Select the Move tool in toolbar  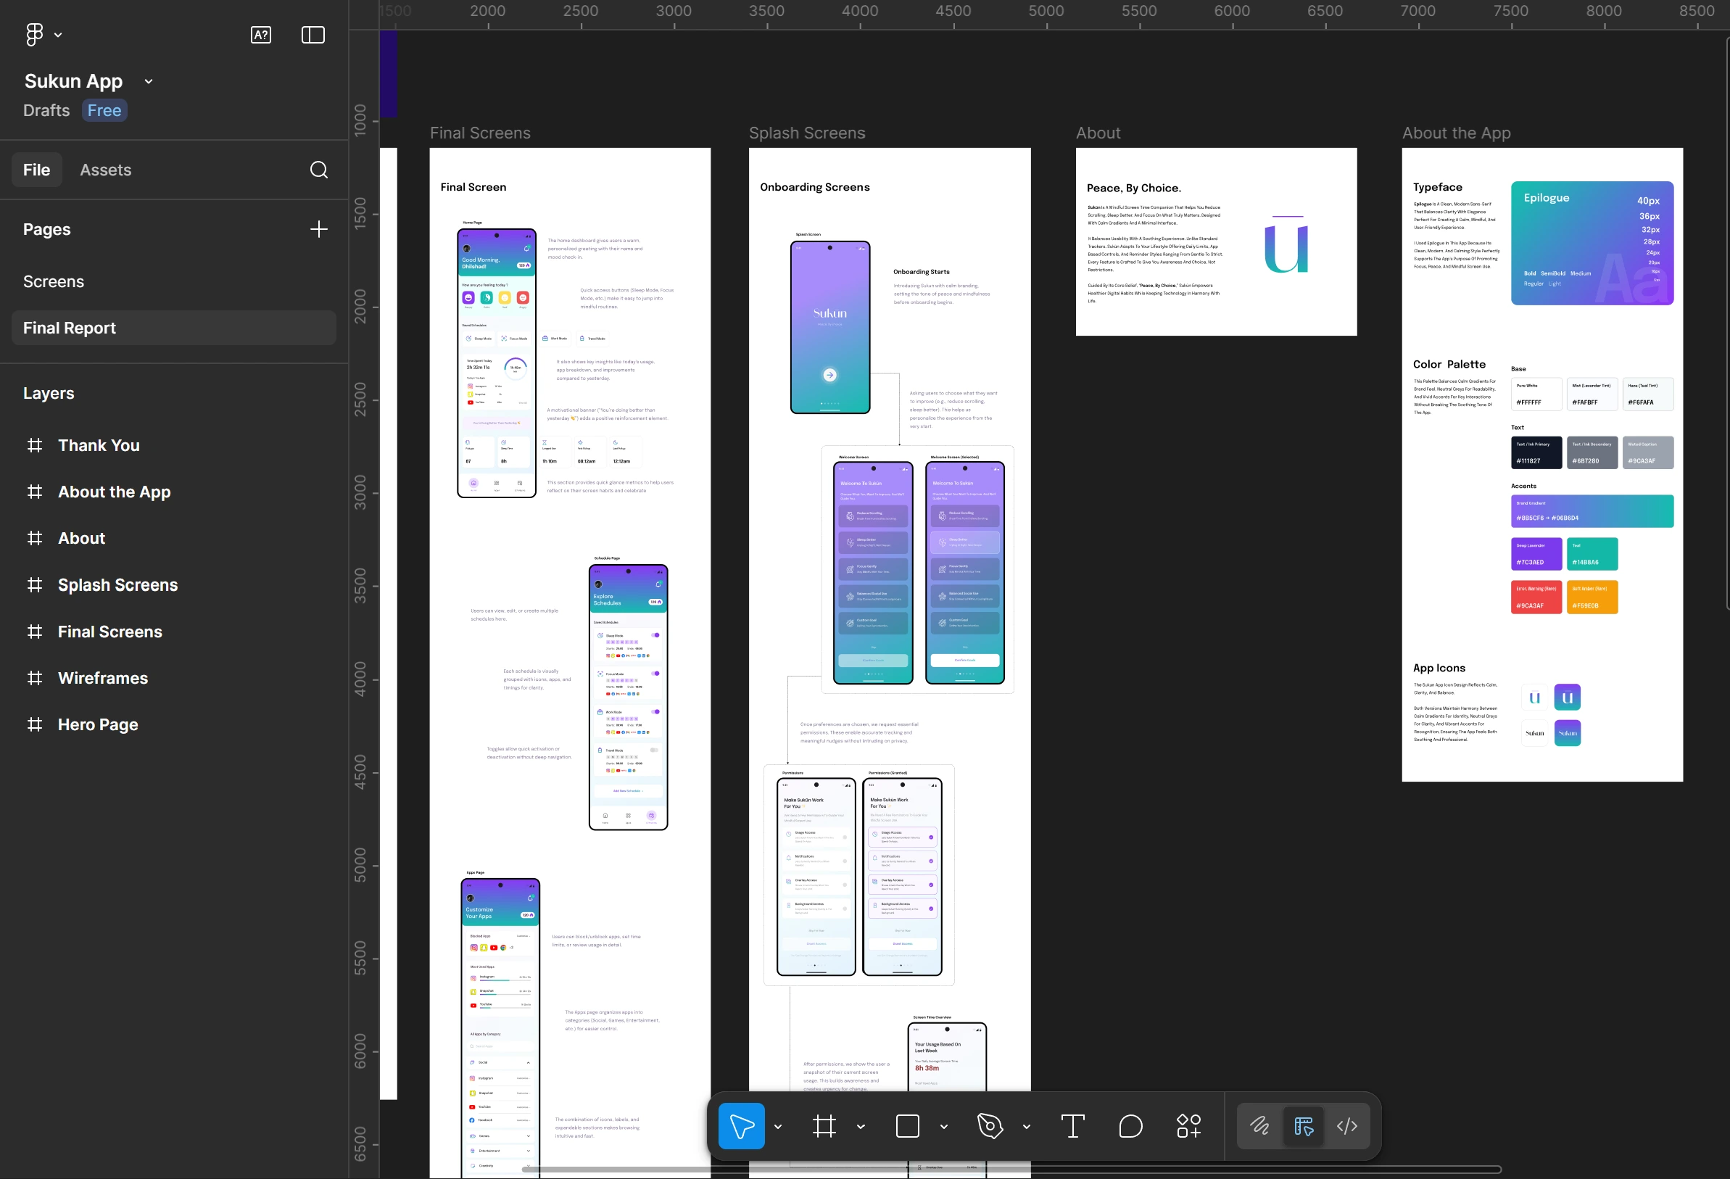[x=741, y=1126]
